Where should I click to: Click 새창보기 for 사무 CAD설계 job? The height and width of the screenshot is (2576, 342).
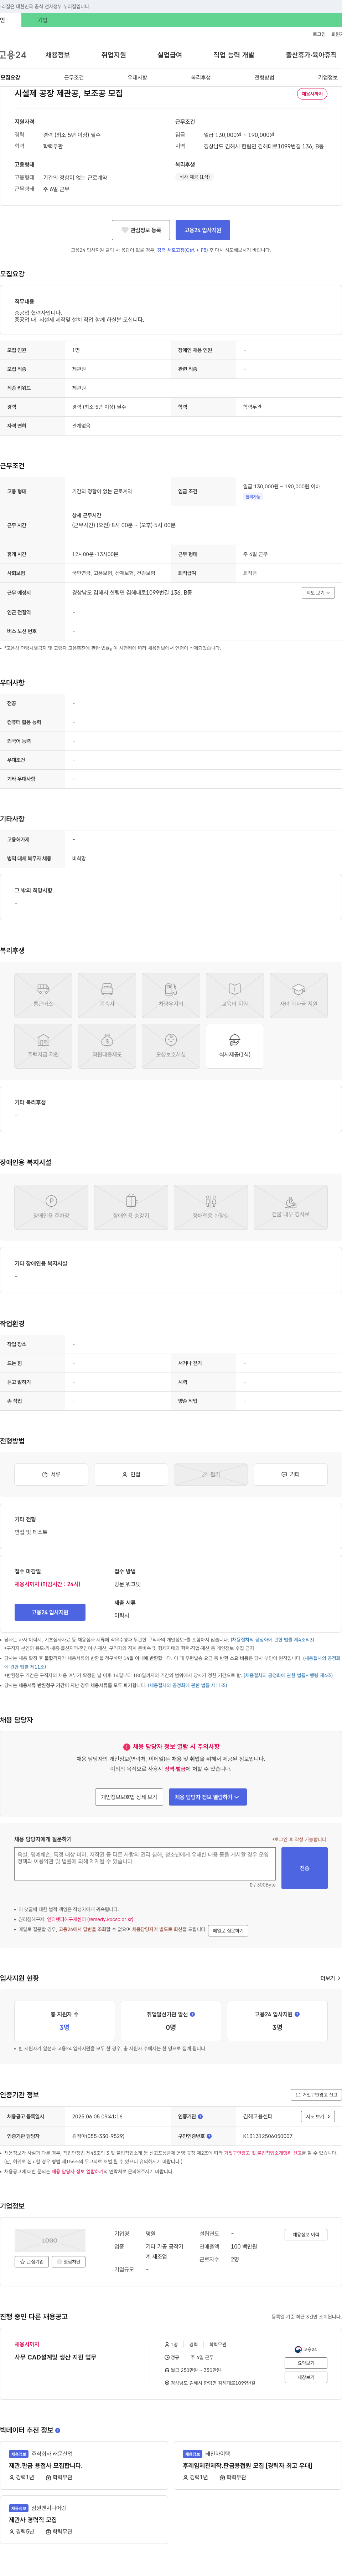306,2377
